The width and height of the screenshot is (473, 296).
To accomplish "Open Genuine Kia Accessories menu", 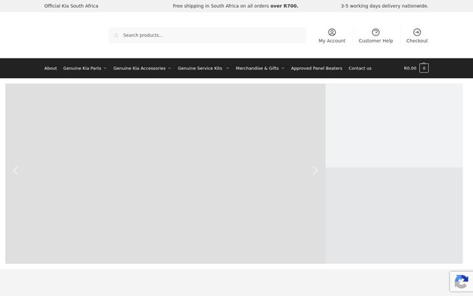I will [139, 68].
